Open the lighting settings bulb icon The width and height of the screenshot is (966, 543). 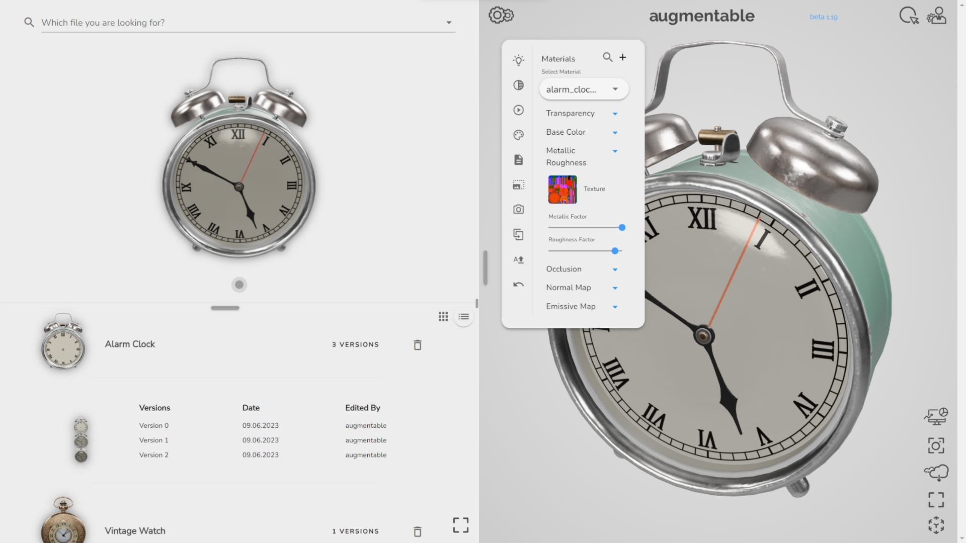(518, 60)
